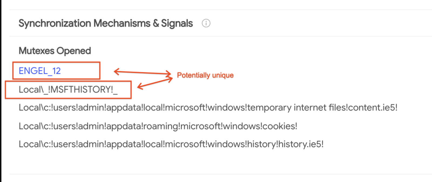This screenshot has height=182, width=432.
Task: Click the info icon beside the section heading
Action: (x=206, y=23)
